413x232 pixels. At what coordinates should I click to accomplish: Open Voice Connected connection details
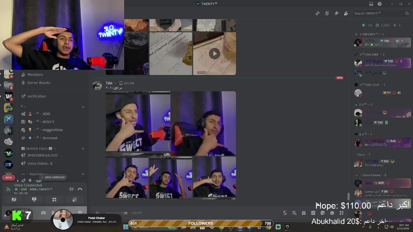pos(28,185)
